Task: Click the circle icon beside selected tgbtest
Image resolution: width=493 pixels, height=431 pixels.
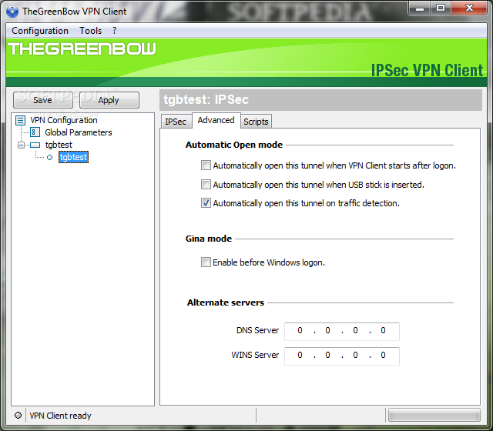Action: pyautogui.click(x=49, y=157)
